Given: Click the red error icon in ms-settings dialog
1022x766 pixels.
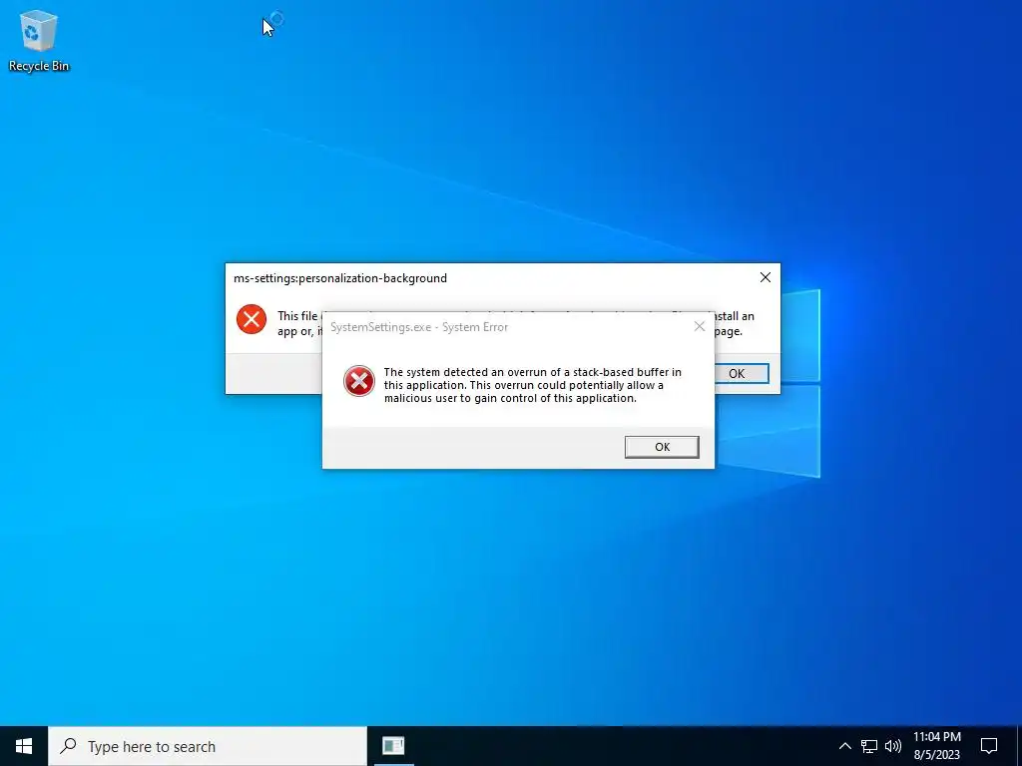Looking at the screenshot, I should coord(252,319).
